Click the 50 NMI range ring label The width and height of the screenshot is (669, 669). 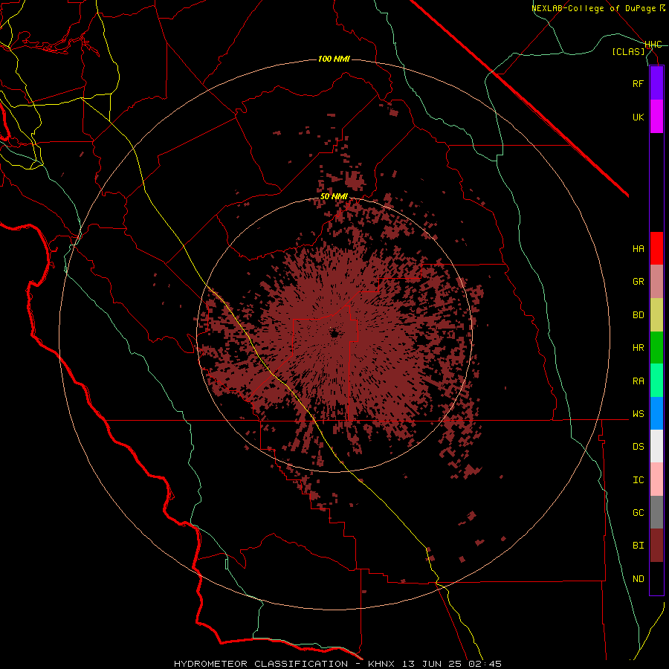[334, 196]
